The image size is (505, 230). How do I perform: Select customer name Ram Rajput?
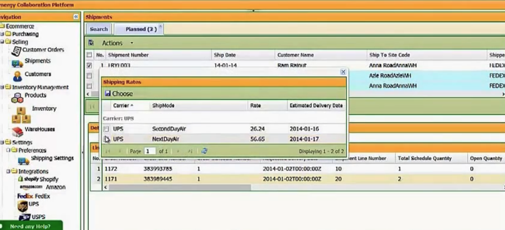tap(292, 65)
